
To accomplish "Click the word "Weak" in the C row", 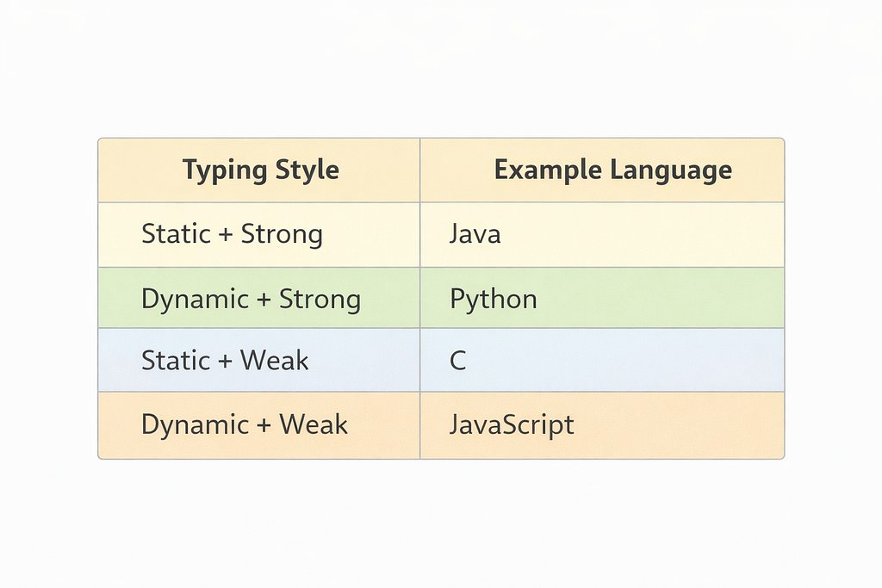I will coord(275,361).
